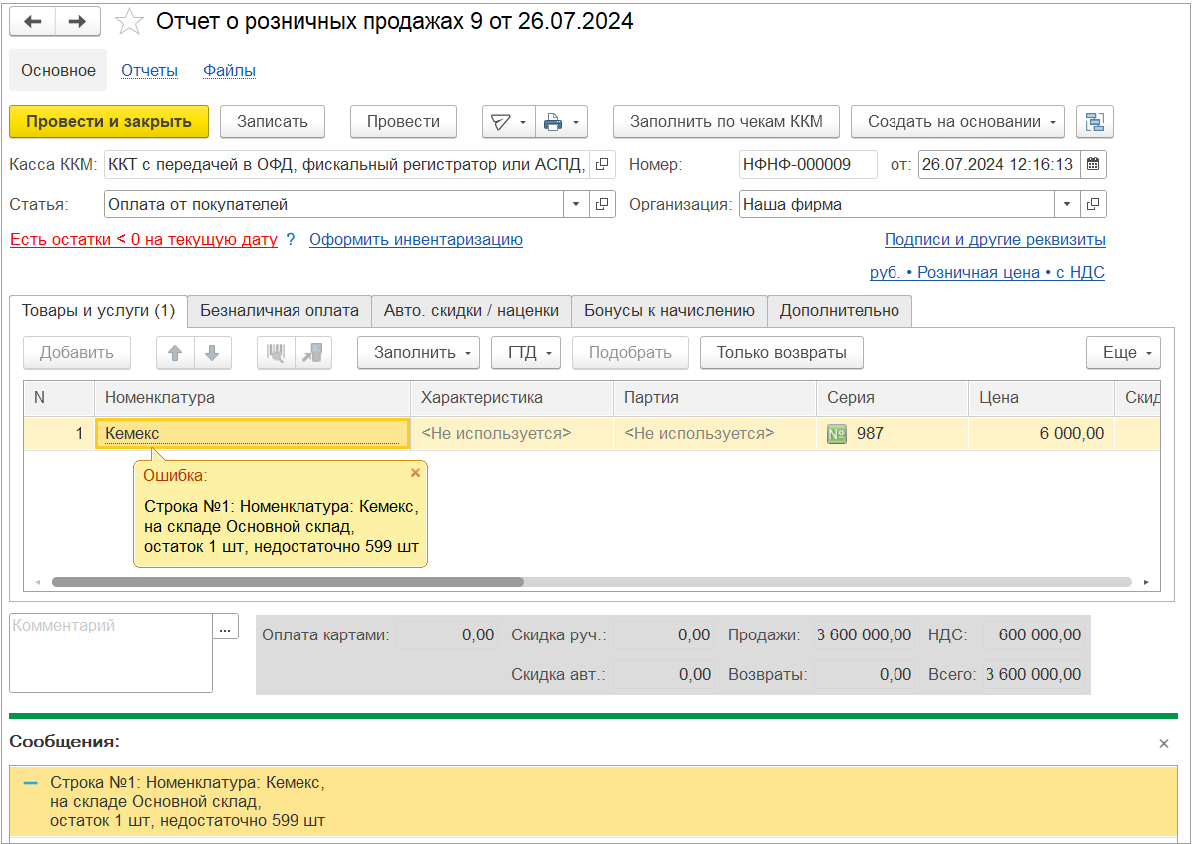The width and height of the screenshot is (1194, 844).
Task: Click the Провести и закрыть button
Action: click(109, 122)
